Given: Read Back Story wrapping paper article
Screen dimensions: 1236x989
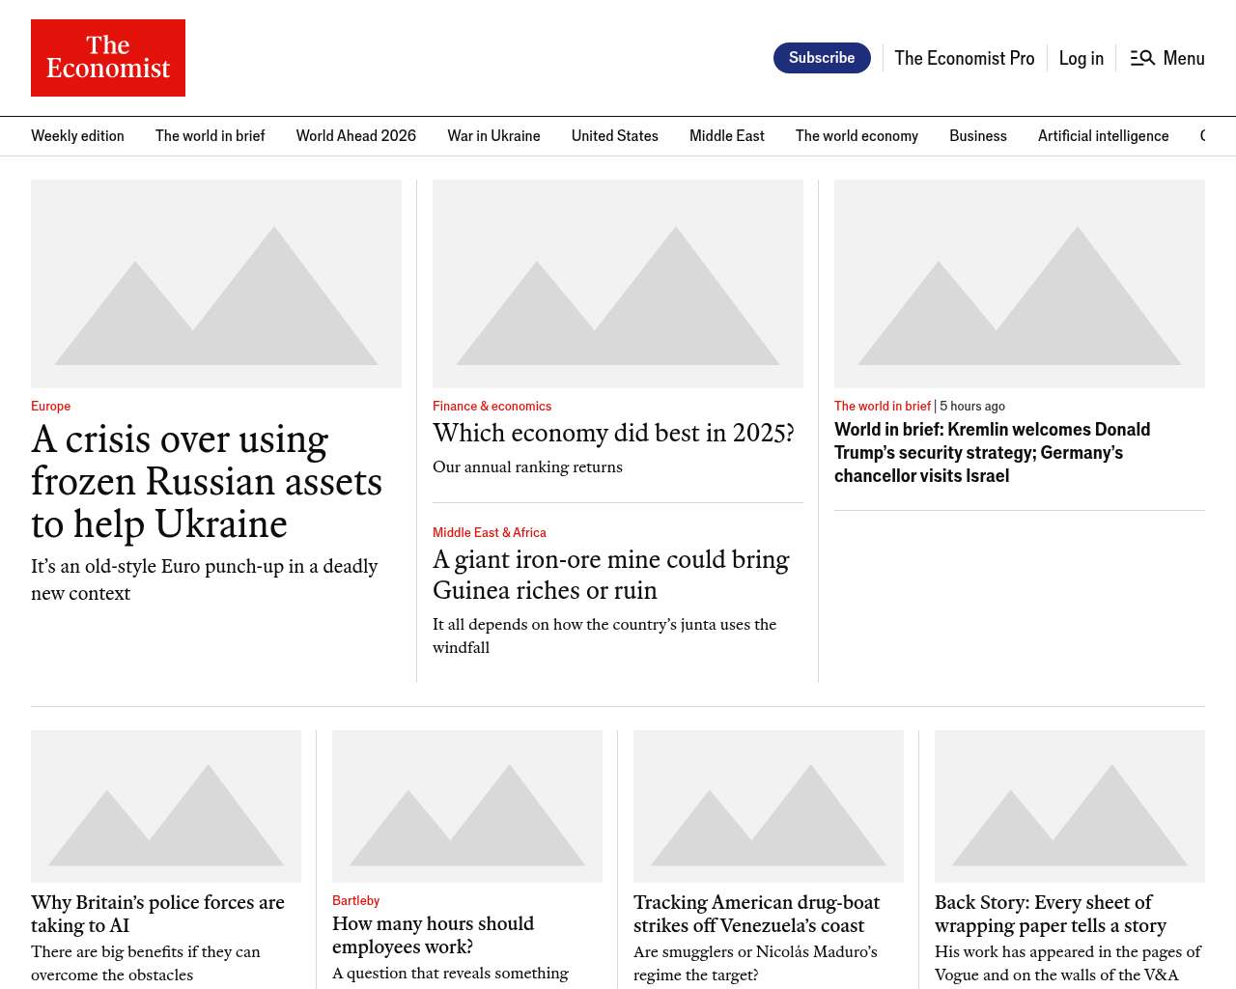Looking at the screenshot, I should (1050, 914).
